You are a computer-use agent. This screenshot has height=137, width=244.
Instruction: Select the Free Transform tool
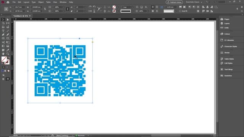tap(8, 42)
